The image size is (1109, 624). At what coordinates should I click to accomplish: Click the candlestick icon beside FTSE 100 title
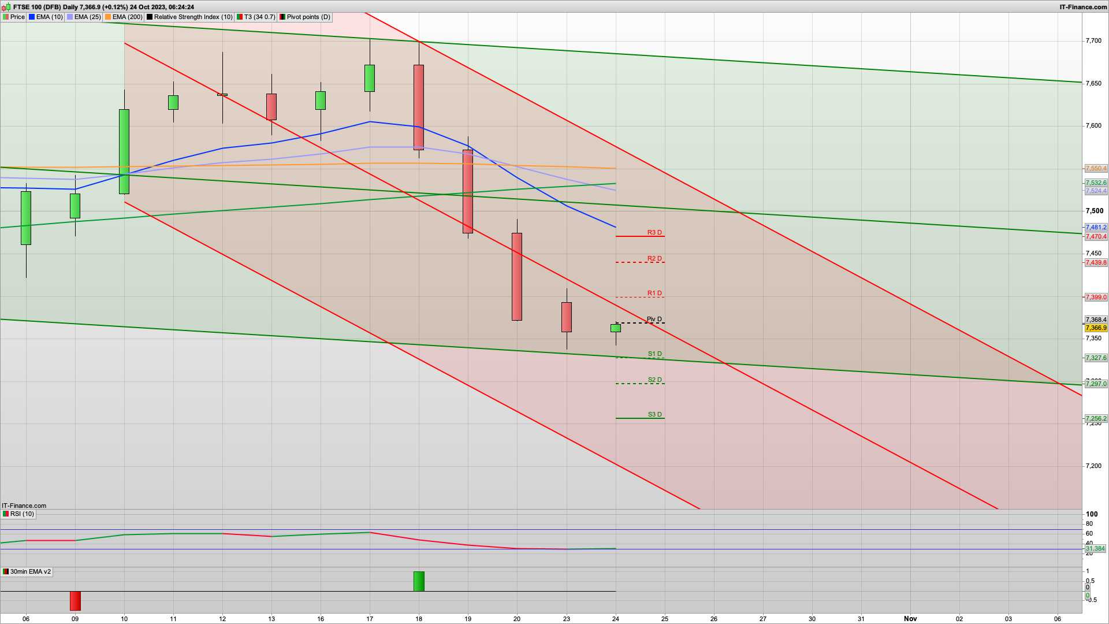pyautogui.click(x=6, y=7)
